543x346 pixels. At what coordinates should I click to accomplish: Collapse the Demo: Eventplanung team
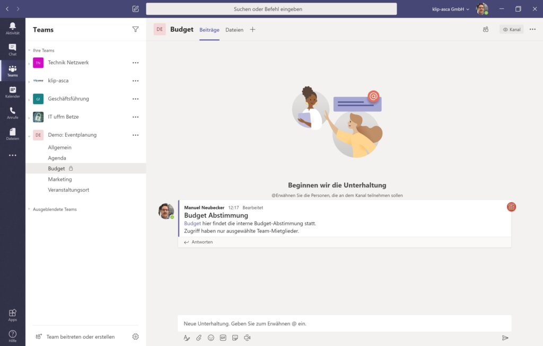click(x=29, y=136)
